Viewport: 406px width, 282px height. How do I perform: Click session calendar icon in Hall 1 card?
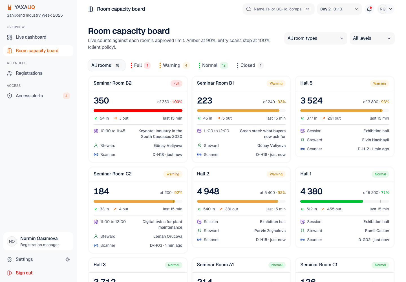pyautogui.click(x=303, y=222)
